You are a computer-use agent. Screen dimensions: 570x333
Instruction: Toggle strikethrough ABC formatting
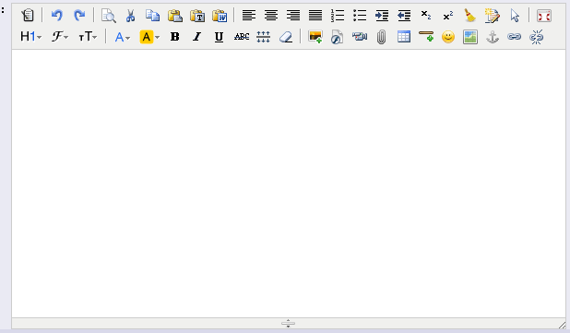coord(242,37)
